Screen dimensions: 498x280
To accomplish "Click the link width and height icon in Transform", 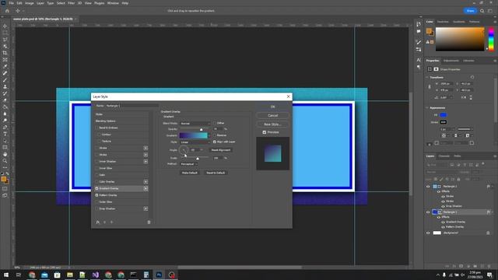I will click(x=430, y=86).
